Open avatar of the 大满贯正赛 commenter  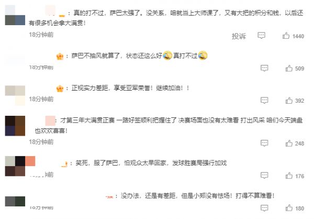coord(15,126)
